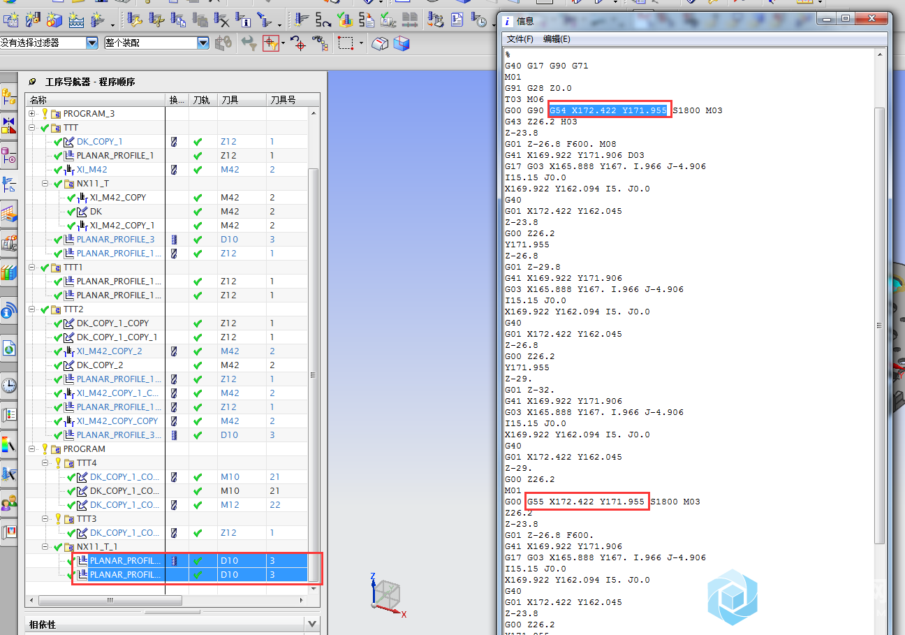Image resolution: width=905 pixels, height=635 pixels.
Task: Select the DK_COPY_1 operation under TTT
Action: pyautogui.click(x=99, y=142)
